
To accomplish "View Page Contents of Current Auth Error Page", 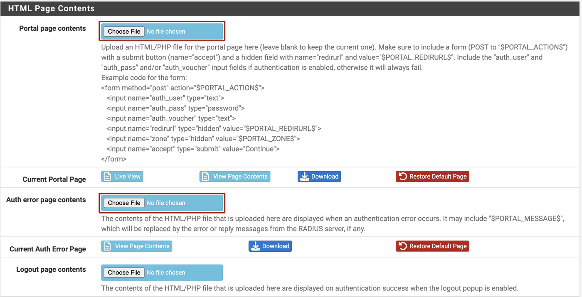I will [137, 246].
